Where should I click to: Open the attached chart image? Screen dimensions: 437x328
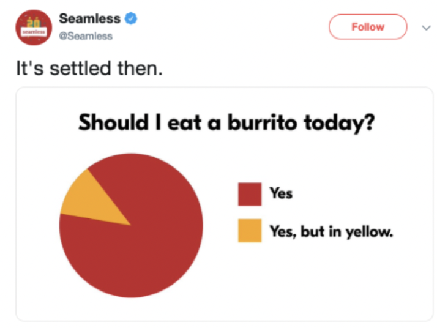225,204
